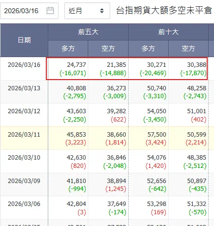Click the 多方 header under 前十大
214x226 pixels.
tap(148, 48)
